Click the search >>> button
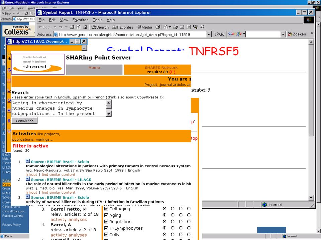The image size is (321, 240). point(24,120)
